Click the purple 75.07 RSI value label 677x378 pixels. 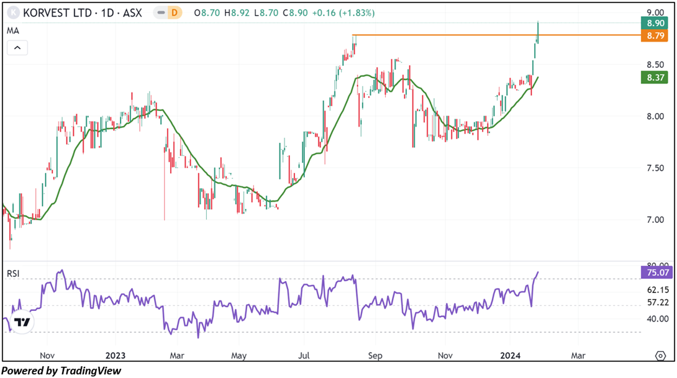657,272
